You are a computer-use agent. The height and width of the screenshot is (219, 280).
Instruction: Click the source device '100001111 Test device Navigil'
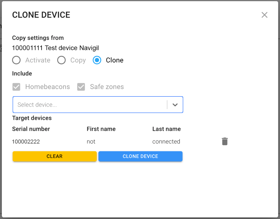pos(55,48)
